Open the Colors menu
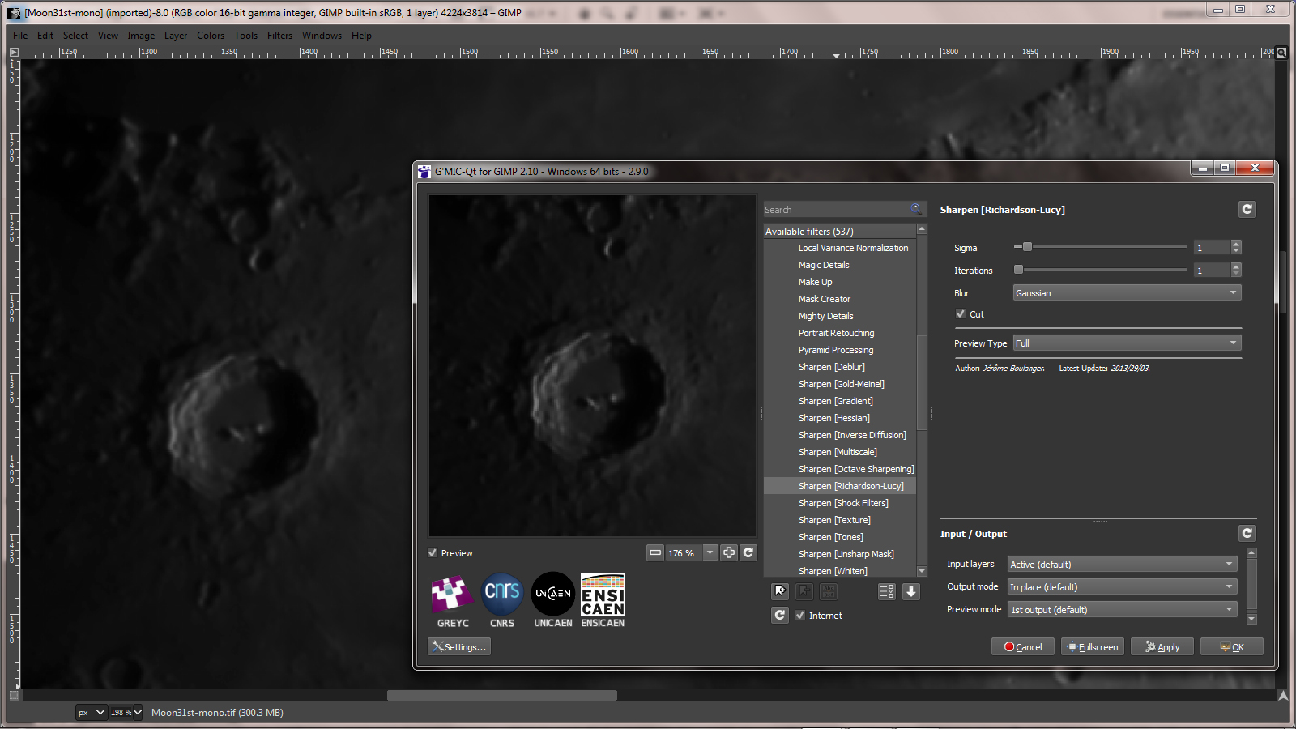1296x729 pixels. point(211,35)
